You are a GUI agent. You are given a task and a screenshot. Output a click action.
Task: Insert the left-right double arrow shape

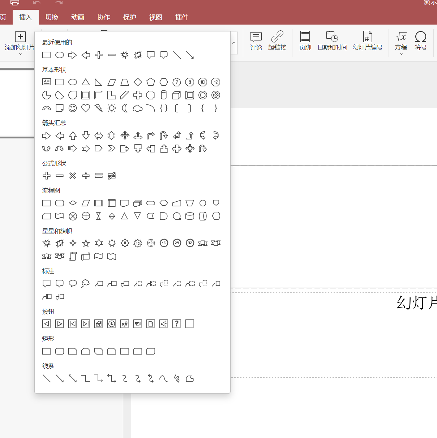coord(99,136)
